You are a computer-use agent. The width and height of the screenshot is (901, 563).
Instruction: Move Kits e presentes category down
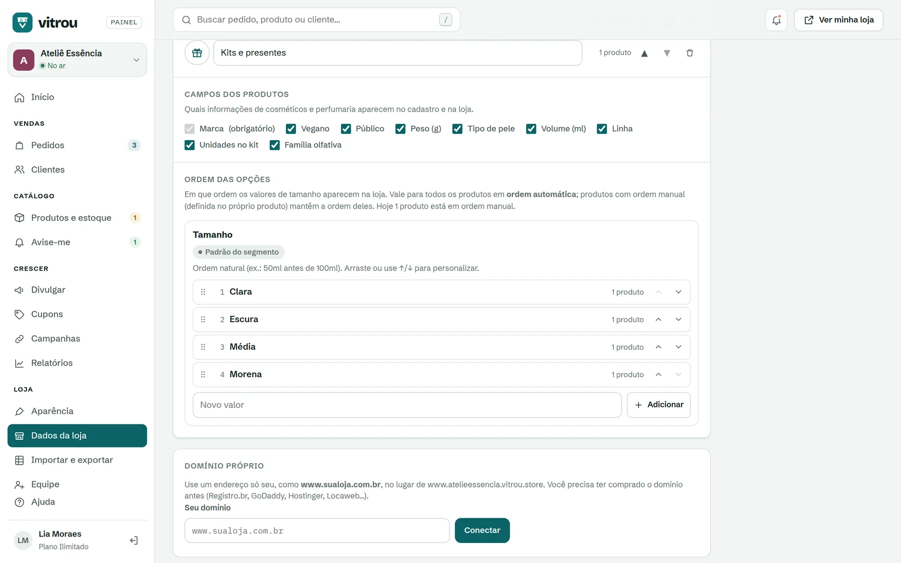click(667, 53)
